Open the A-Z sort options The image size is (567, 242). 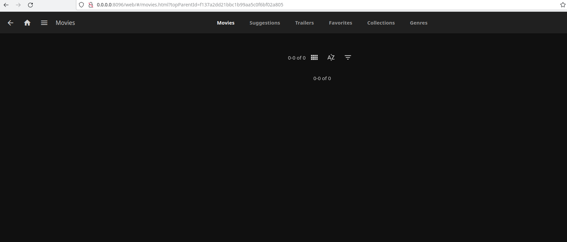331,58
